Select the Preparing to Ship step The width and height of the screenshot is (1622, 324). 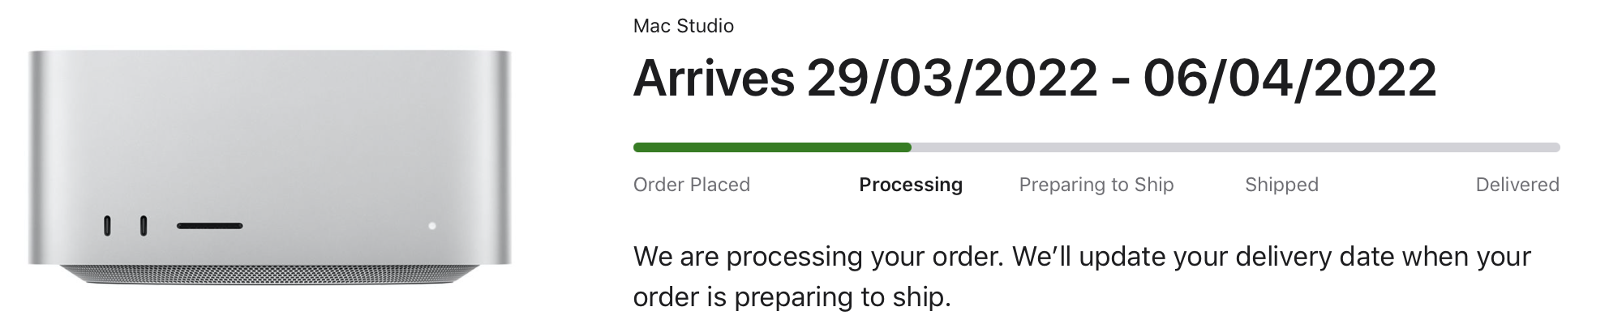(x=1096, y=185)
